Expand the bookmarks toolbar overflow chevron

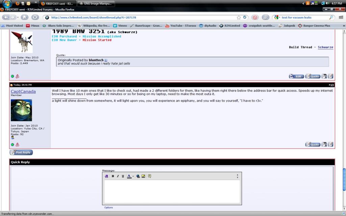(x=343, y=26)
